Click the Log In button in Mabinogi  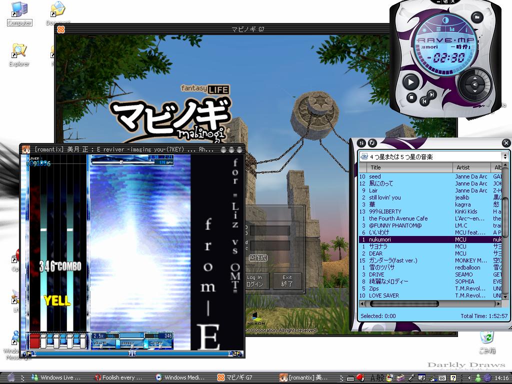[x=257, y=280]
